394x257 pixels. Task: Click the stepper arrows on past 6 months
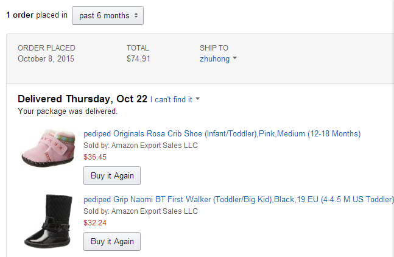136,16
